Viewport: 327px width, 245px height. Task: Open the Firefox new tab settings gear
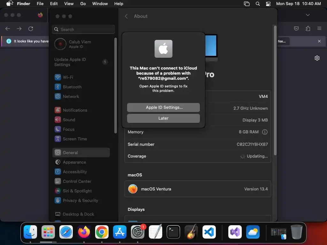coord(317,58)
